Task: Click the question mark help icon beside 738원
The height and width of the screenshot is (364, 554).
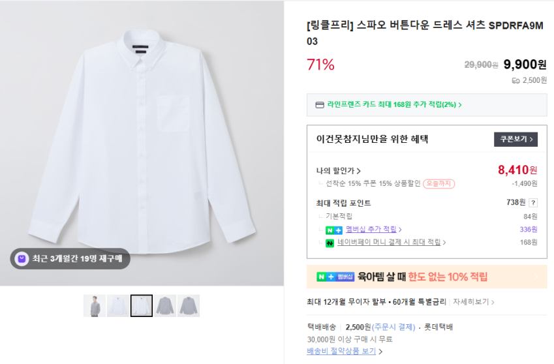Action: (533, 203)
